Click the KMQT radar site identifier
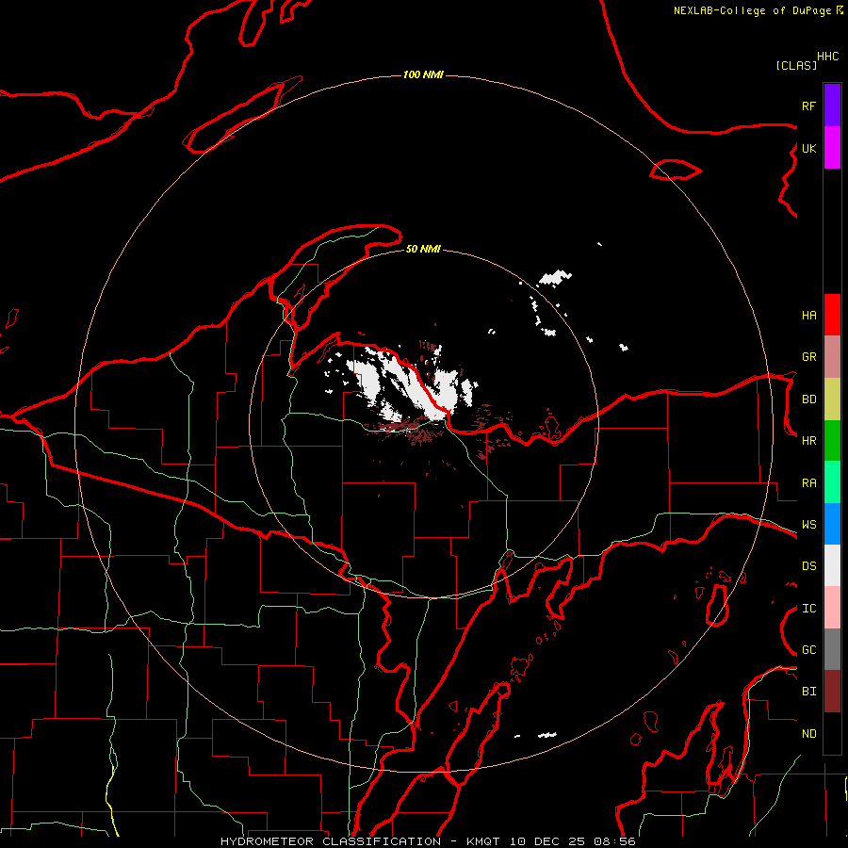The height and width of the screenshot is (848, 848). pyautogui.click(x=483, y=841)
